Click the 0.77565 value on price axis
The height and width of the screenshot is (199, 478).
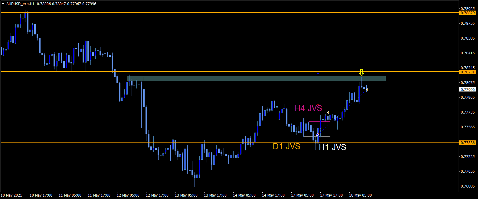(x=468, y=127)
